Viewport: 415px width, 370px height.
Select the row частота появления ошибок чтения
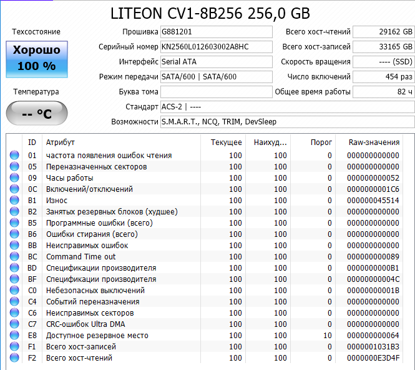[x=204, y=156]
